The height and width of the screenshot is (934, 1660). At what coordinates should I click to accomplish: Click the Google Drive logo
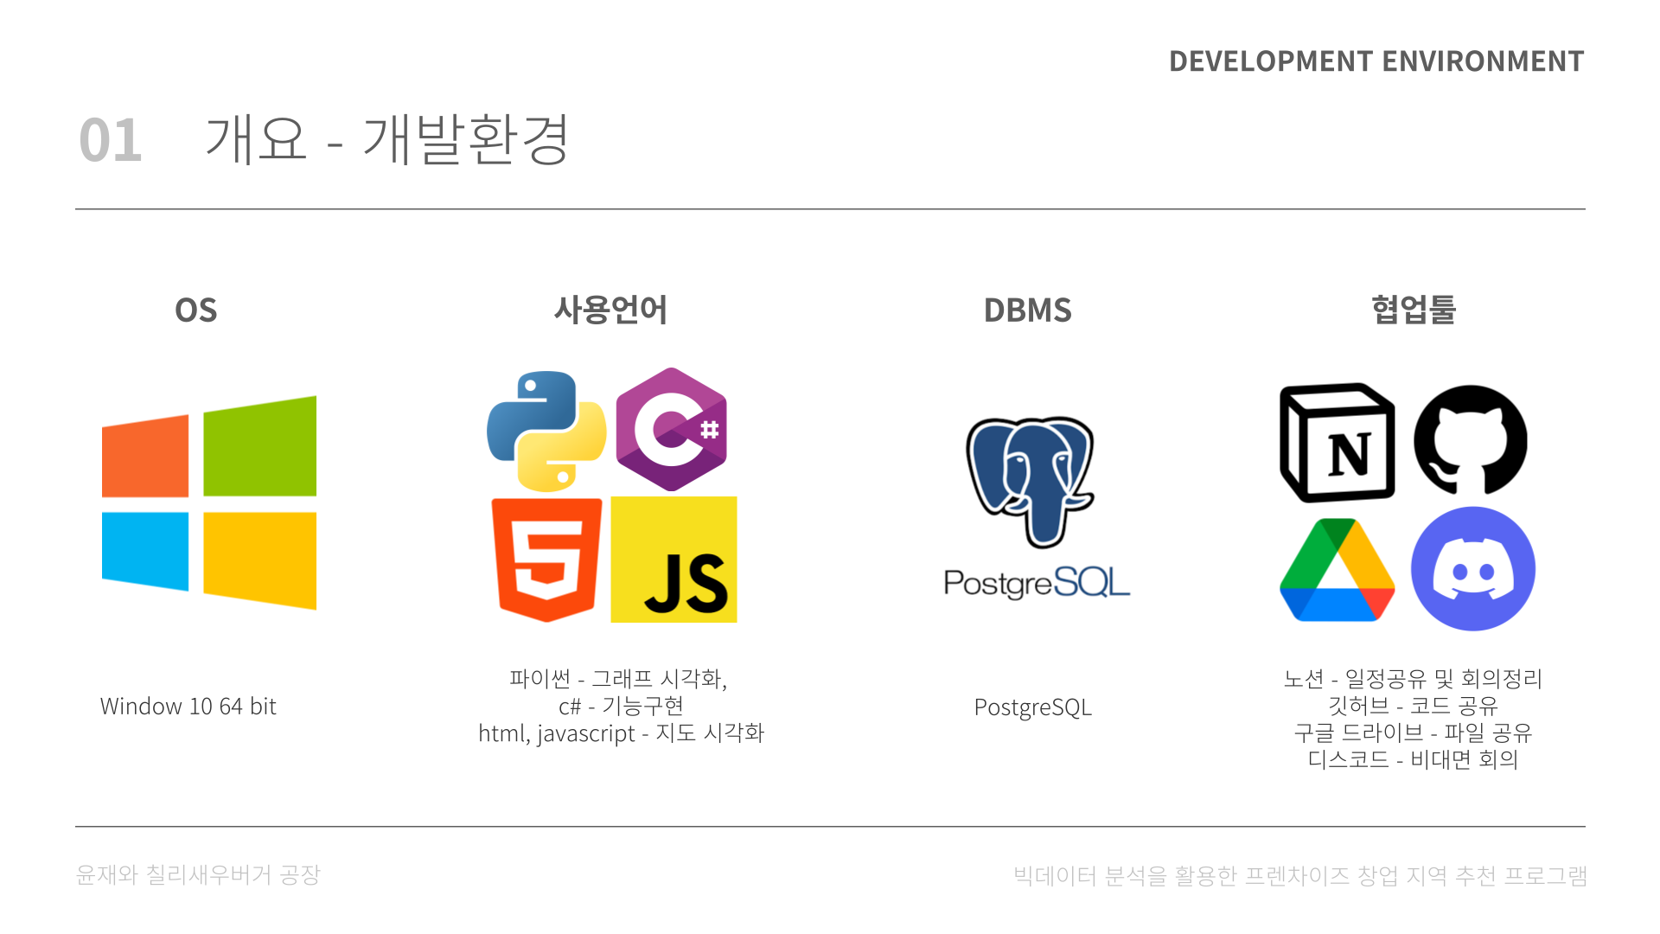tap(1338, 570)
